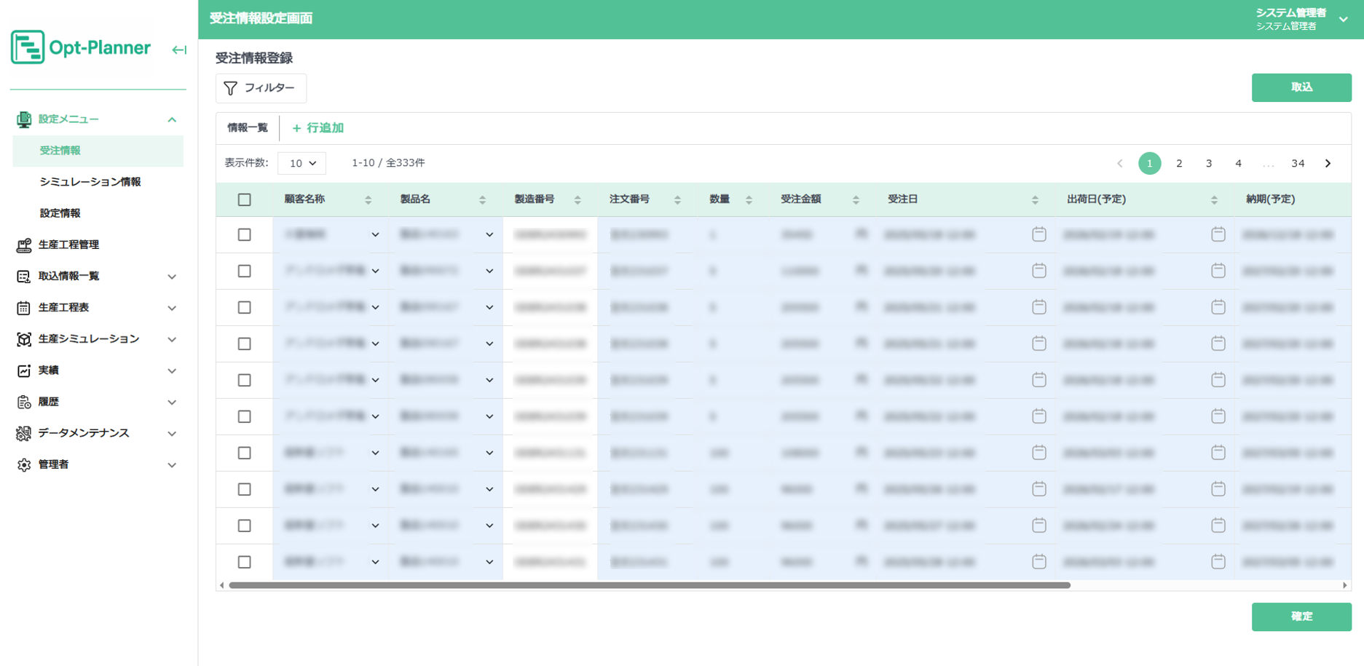Image resolution: width=1364 pixels, height=666 pixels.
Task: Go to next page with arrow icon
Action: [1328, 164]
